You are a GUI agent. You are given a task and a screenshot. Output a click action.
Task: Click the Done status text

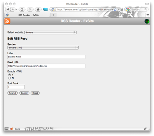point(17,129)
